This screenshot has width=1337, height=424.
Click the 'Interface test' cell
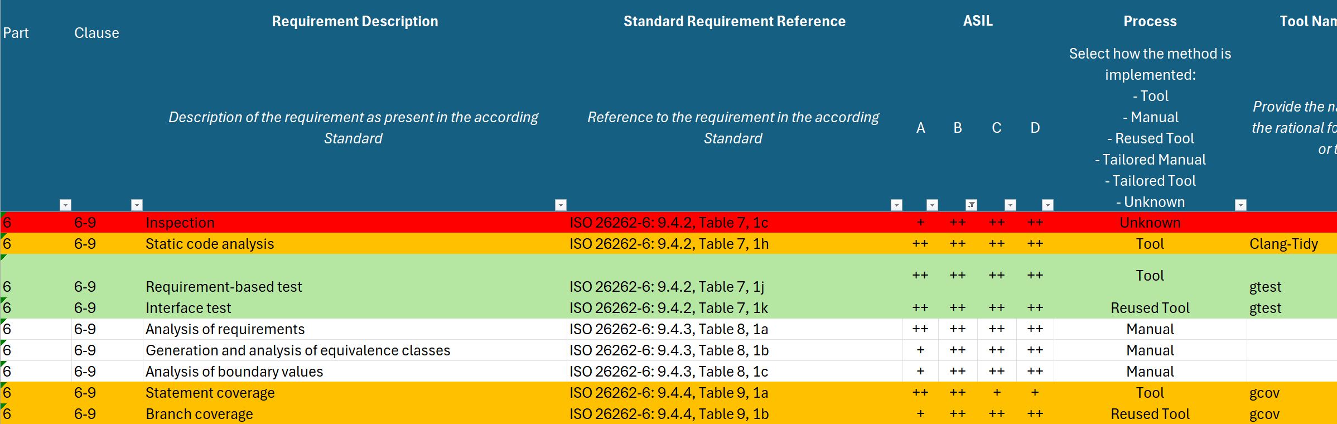pos(355,308)
